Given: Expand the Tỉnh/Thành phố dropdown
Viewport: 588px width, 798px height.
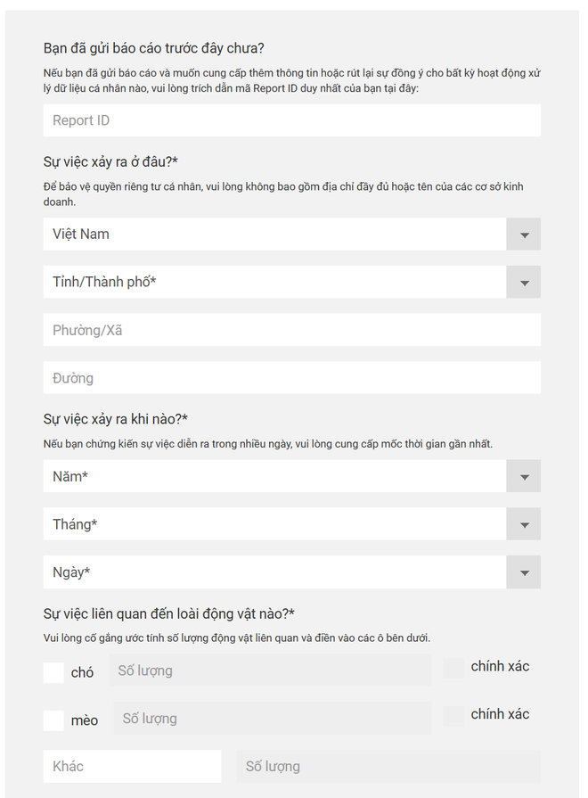Looking at the screenshot, I should (274, 282).
